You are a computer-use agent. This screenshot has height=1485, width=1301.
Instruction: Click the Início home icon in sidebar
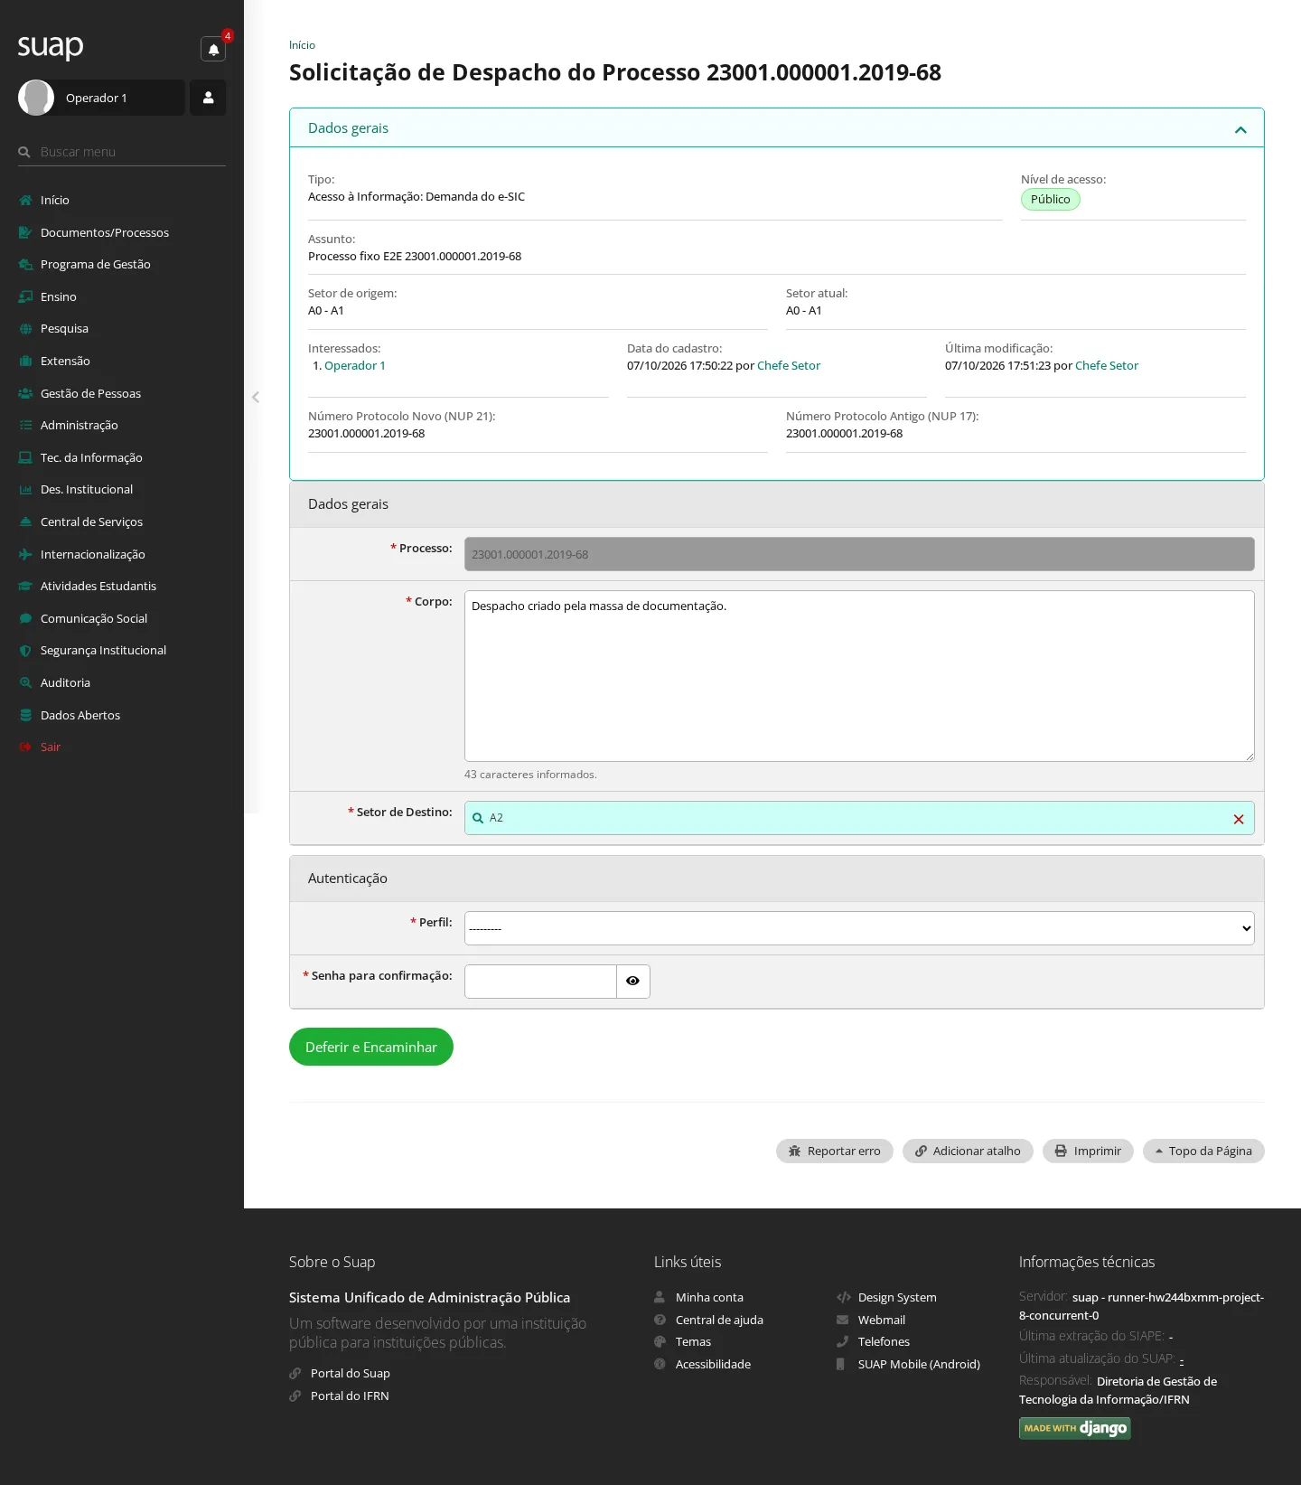[25, 201]
